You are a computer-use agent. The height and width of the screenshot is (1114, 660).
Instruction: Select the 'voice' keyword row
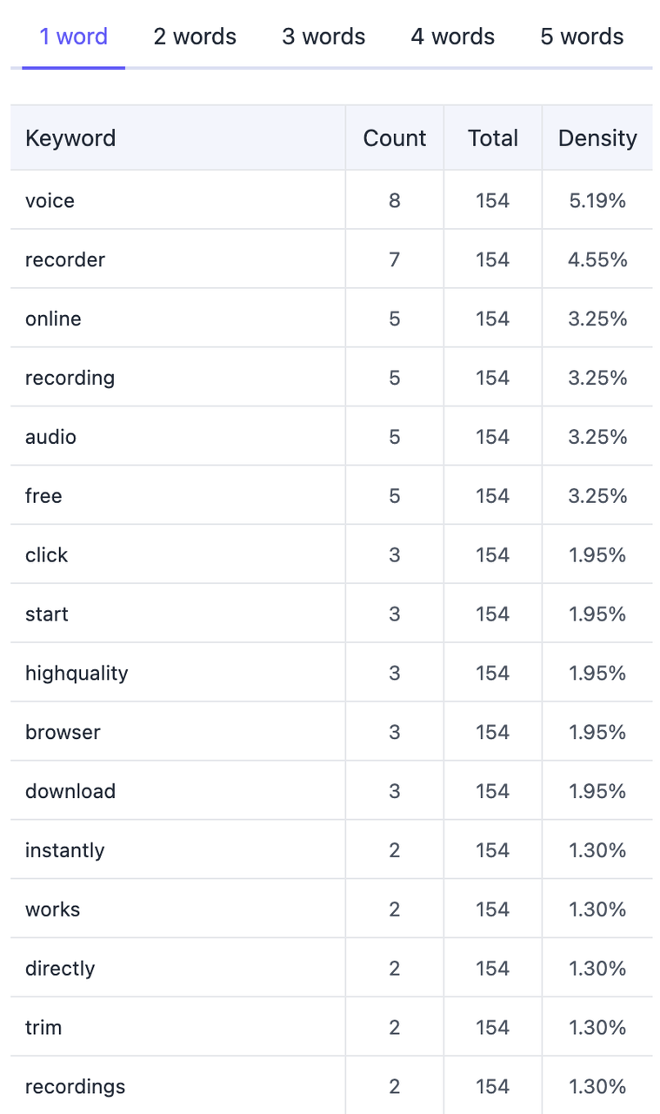tap(50, 201)
